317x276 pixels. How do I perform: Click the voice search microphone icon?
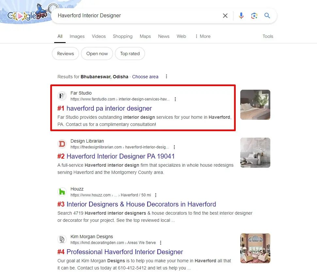241,16
